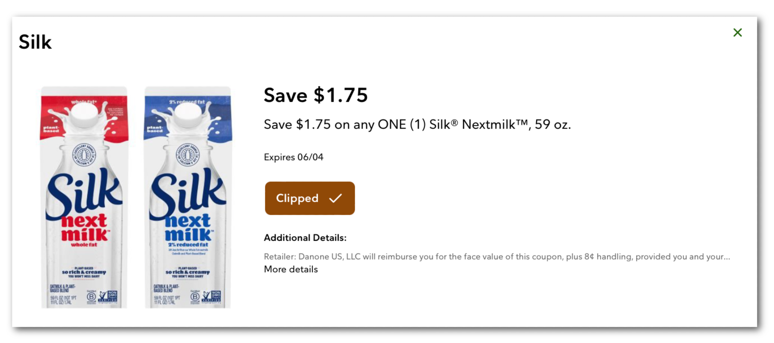Click the checkmark icon inside Clipped
Image resolution: width=774 pixels, height=343 pixels.
(x=335, y=198)
